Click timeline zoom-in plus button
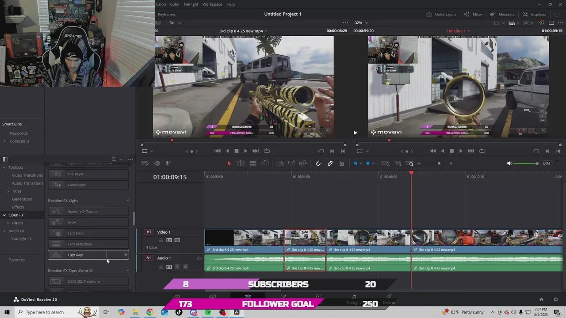 click(451, 163)
